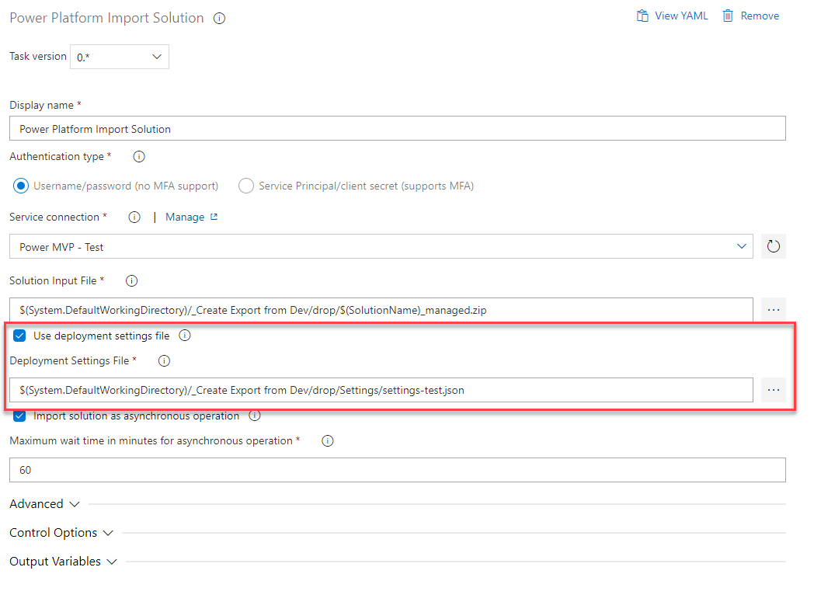Browse for Solution Input File with ellipsis button
The height and width of the screenshot is (595, 821).
(774, 310)
